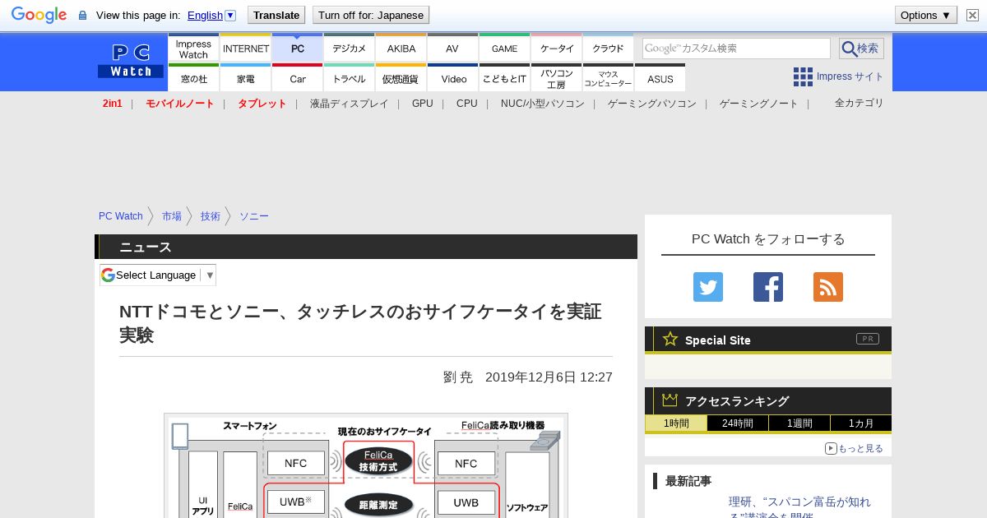Open the デジカメ navigation tab
Screen dimensions: 987x518
pyautogui.click(x=350, y=49)
